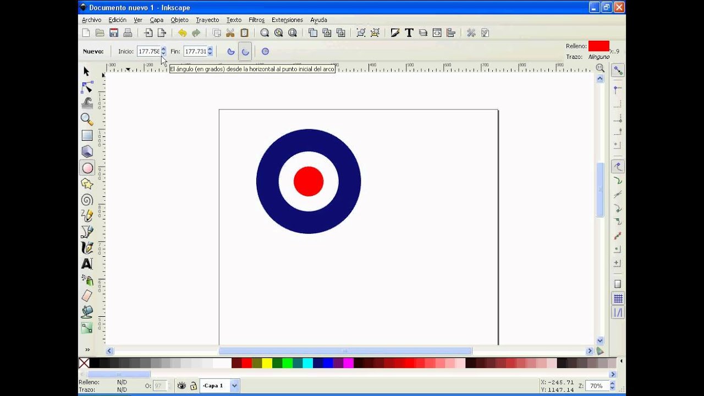The image size is (704, 396).
Task: Click the New document icon
Action: point(86,33)
